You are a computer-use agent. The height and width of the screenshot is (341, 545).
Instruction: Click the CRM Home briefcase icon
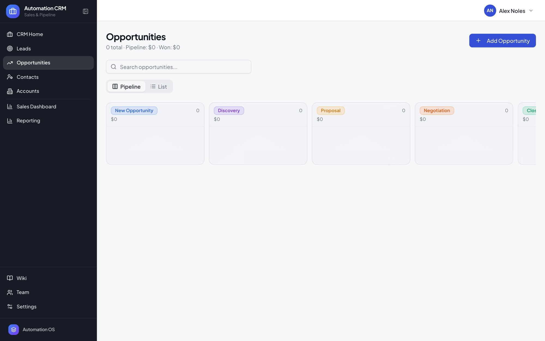point(10,34)
